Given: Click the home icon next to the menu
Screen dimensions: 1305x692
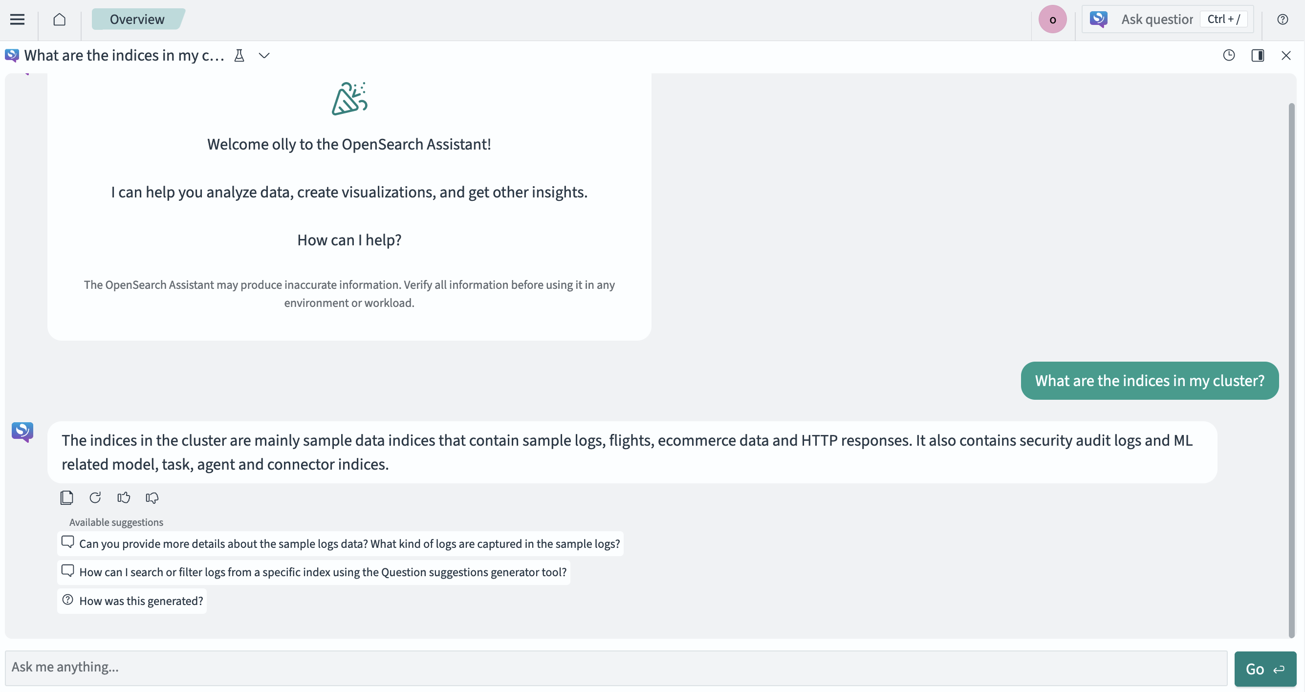Looking at the screenshot, I should click(60, 19).
